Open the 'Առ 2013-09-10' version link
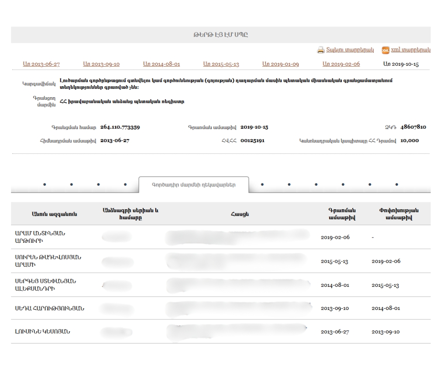 (x=101, y=64)
